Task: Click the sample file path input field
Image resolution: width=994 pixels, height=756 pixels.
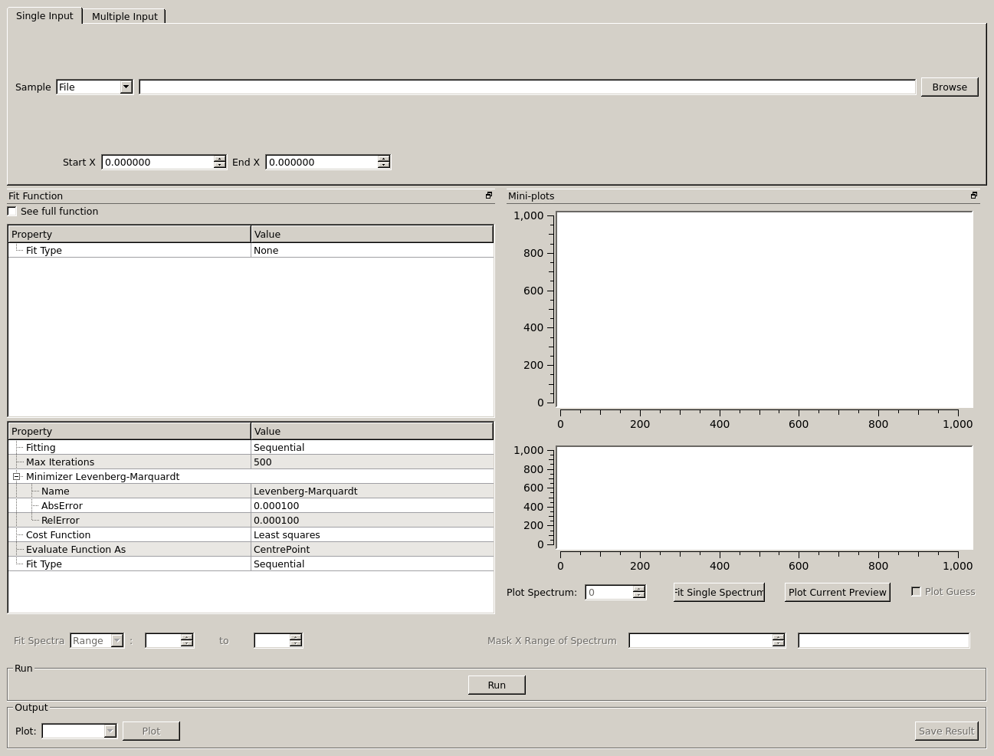Action: pyautogui.click(x=527, y=87)
